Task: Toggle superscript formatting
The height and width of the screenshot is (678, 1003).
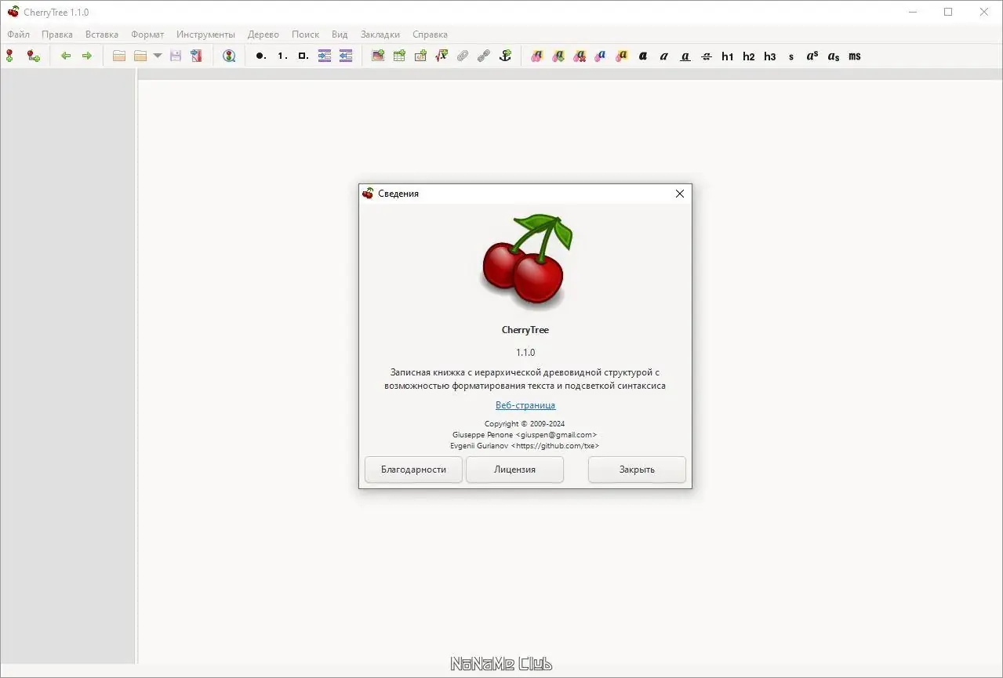Action: click(x=812, y=56)
